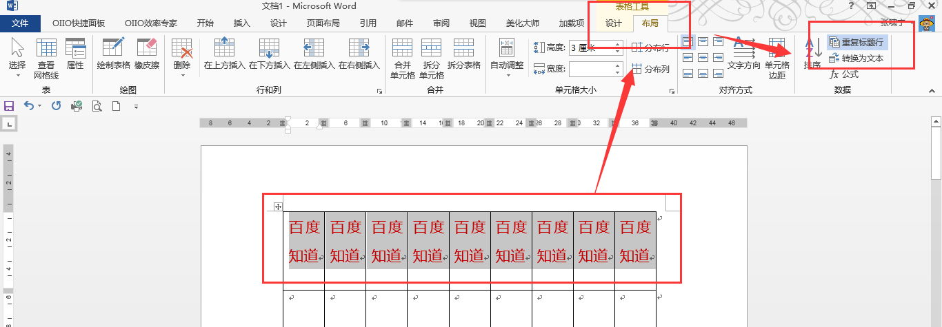Click 拆分表格 (Split Table)
Screen dimensions: 942x327
point(464,54)
